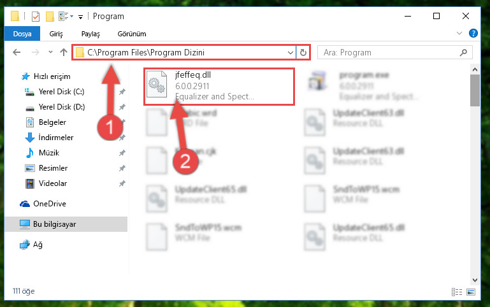Unpin Yerel Disk (C:) from quick access
Viewport: 490px width, 307px height.
pos(122,92)
